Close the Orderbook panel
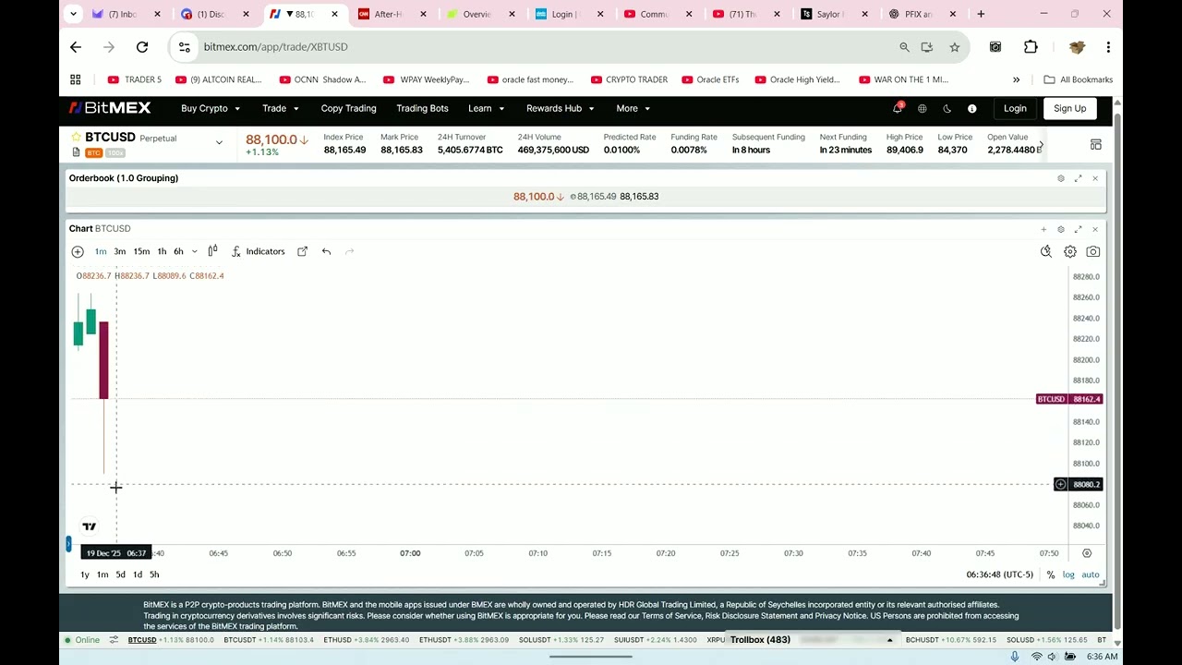The height and width of the screenshot is (665, 1182). pos(1095,178)
